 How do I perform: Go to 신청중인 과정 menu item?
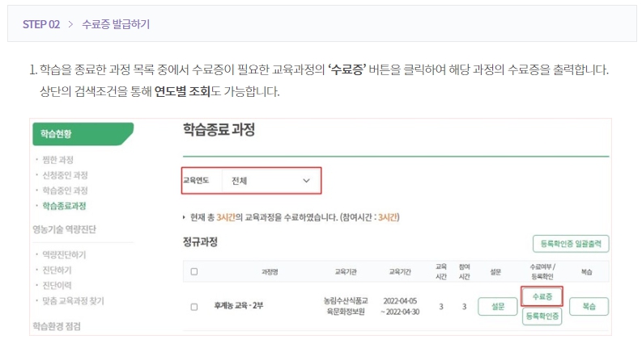[65, 175]
